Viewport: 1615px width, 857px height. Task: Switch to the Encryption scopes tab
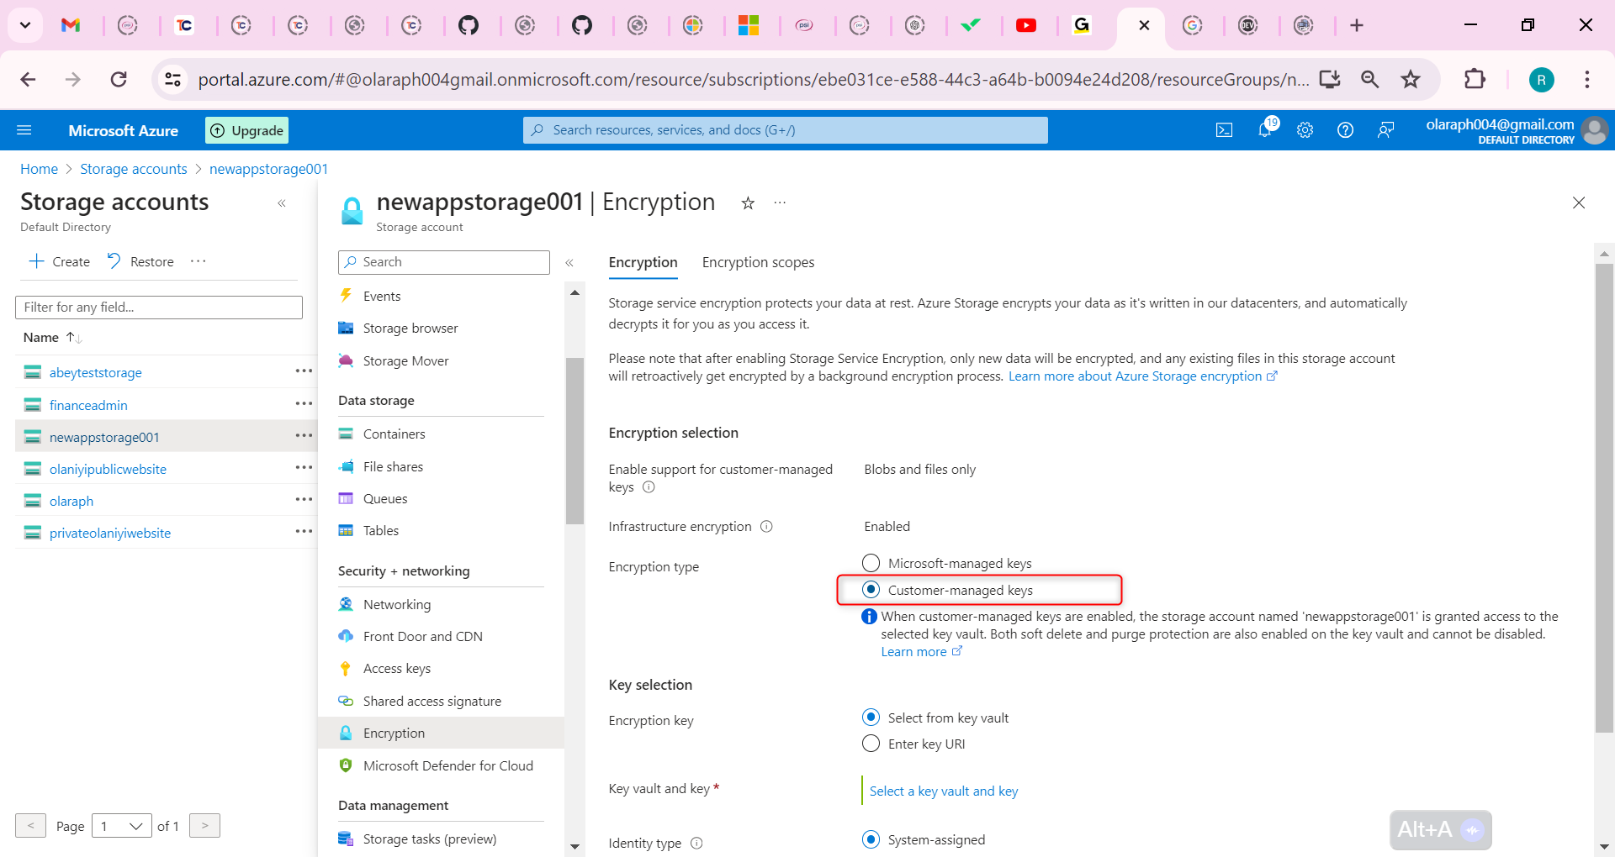(x=757, y=262)
